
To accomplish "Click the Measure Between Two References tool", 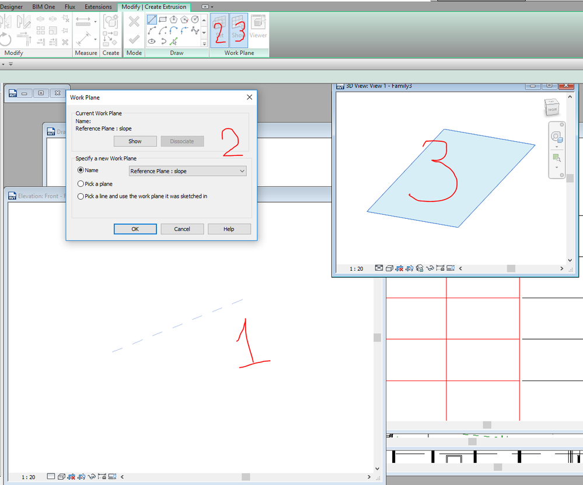I will (83, 21).
